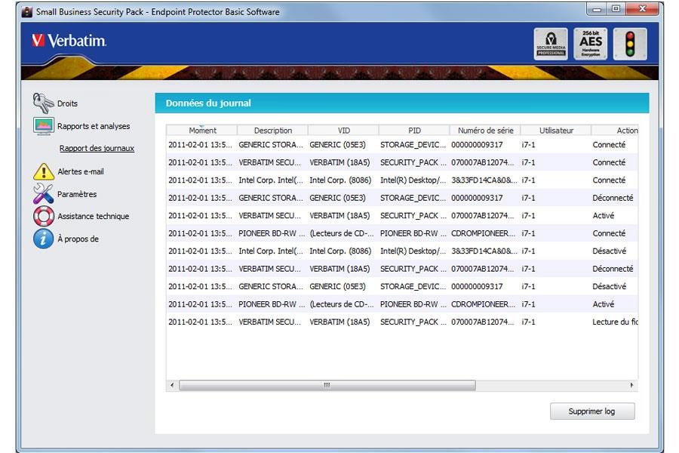This screenshot has height=453, width=679.
Task: Select the Alertes e-mail menu label
Action: point(81,171)
